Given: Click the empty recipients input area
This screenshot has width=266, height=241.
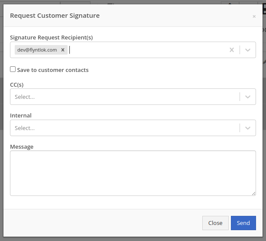Looking at the screenshot, I should pos(147,50).
